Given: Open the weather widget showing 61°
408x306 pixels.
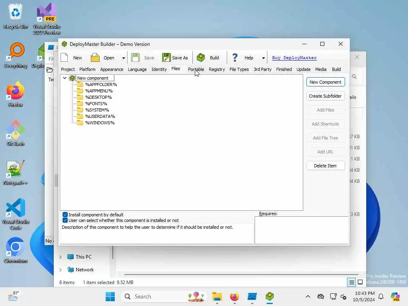Looking at the screenshot, I should (x=13, y=296).
